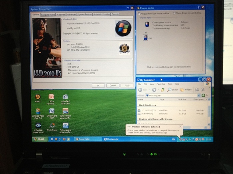Viewport: 233px width, 174px height.
Task: Close the wireless networks detected balloon
Action: [x=180, y=126]
